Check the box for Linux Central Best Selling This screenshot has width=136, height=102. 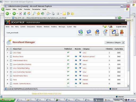point(11,68)
